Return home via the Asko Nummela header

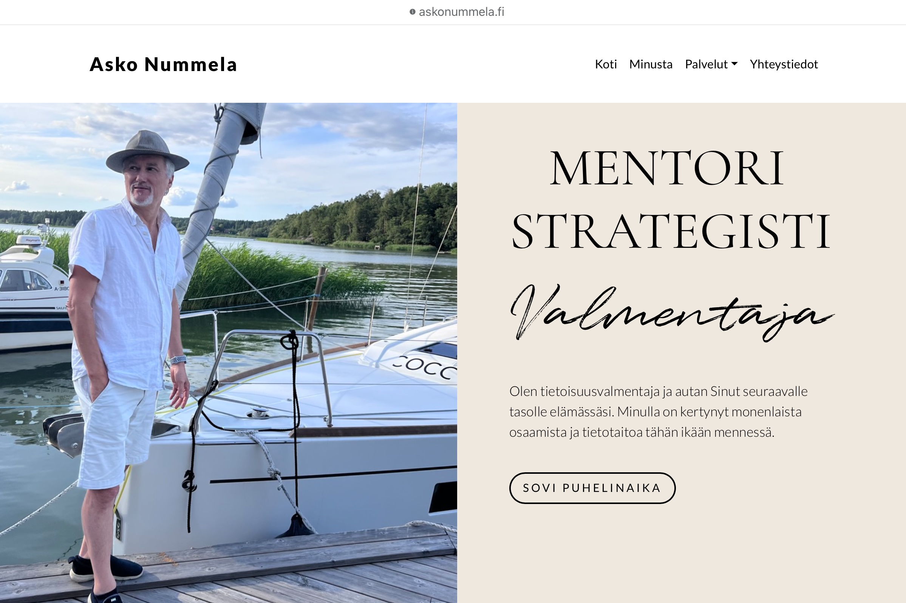[163, 65]
